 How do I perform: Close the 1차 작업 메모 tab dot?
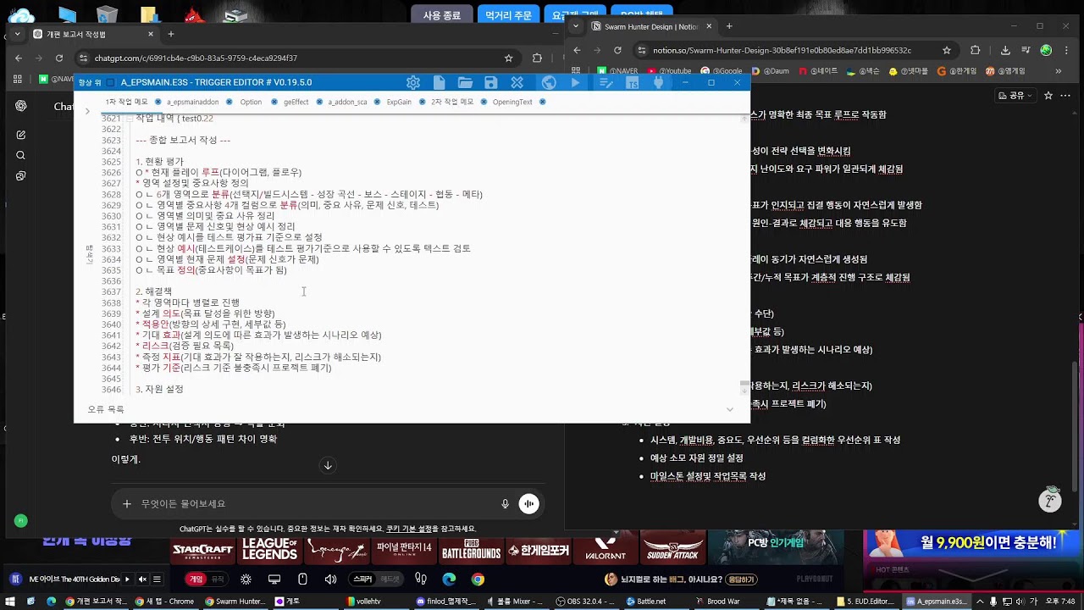(158, 102)
